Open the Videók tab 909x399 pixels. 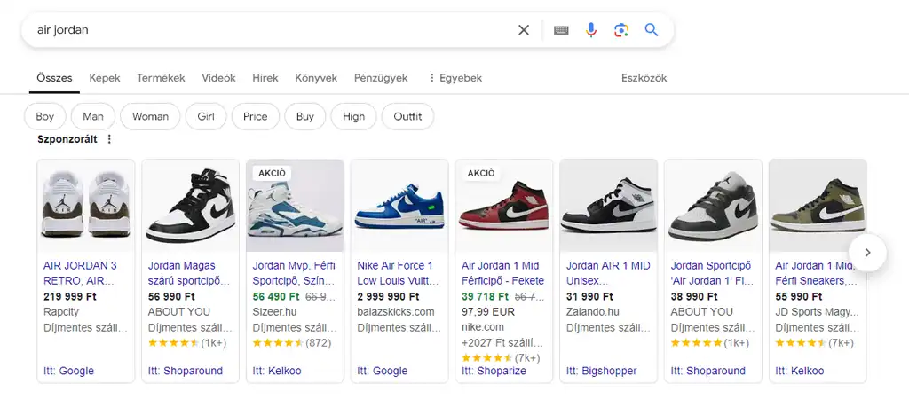[x=218, y=78]
